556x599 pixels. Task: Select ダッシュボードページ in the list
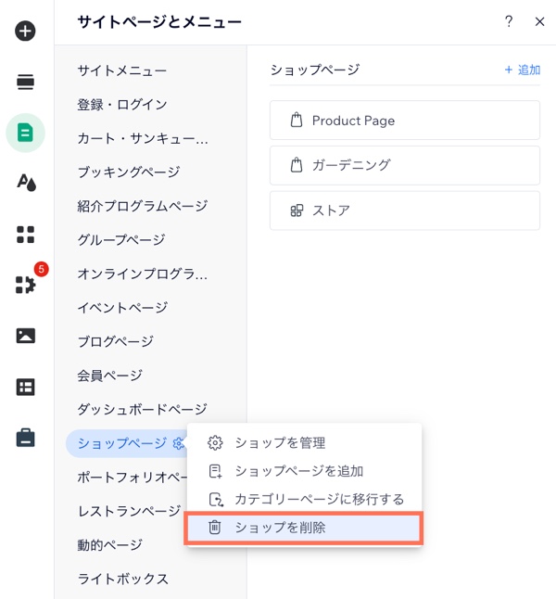(x=142, y=409)
